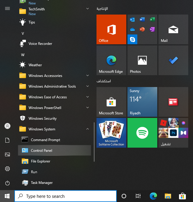Launch PowerPoint from the Office apps tile

[142, 29]
